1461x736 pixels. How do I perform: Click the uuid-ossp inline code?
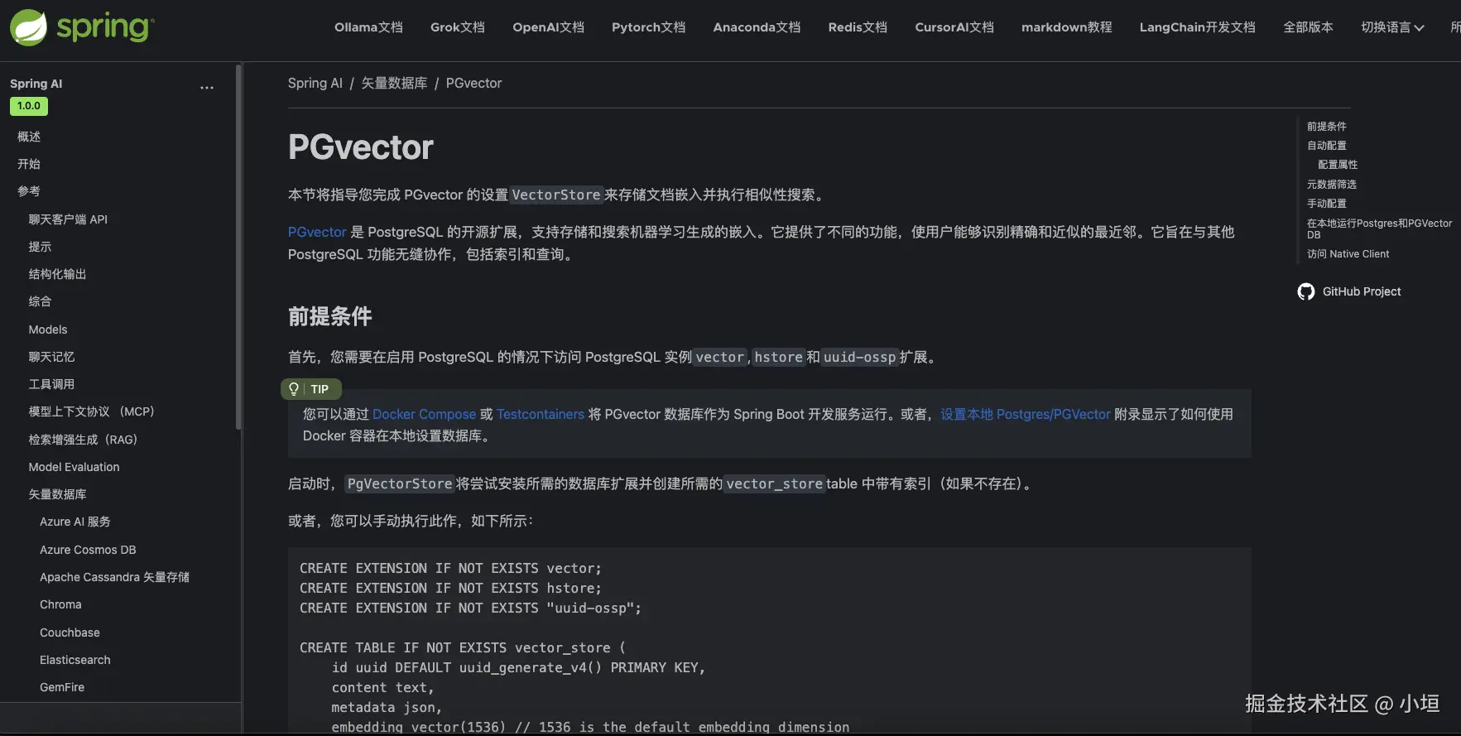(859, 357)
